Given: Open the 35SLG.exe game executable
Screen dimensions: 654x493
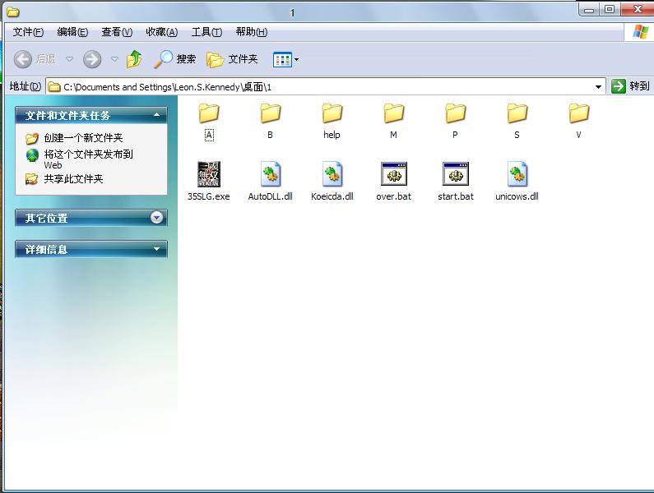Looking at the screenshot, I should coord(208,175).
